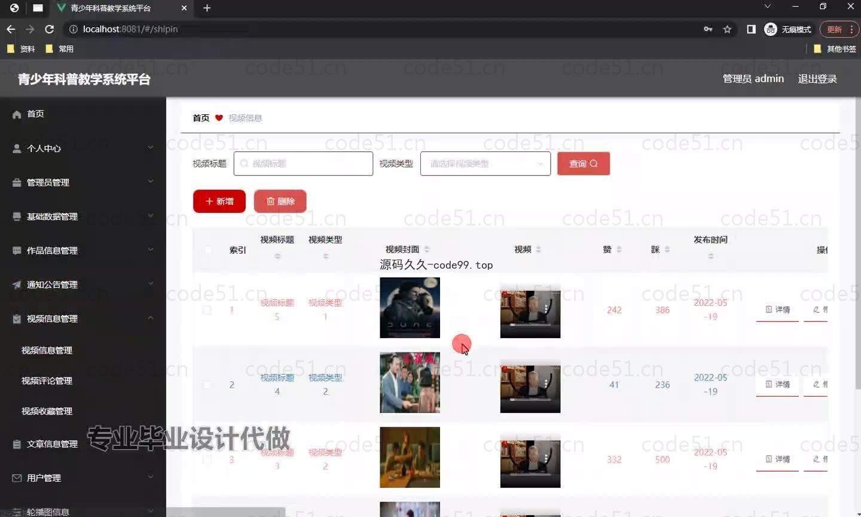Viewport: 861px width, 517px height.
Task: Check the checkbox for row index 2
Action: tap(207, 385)
